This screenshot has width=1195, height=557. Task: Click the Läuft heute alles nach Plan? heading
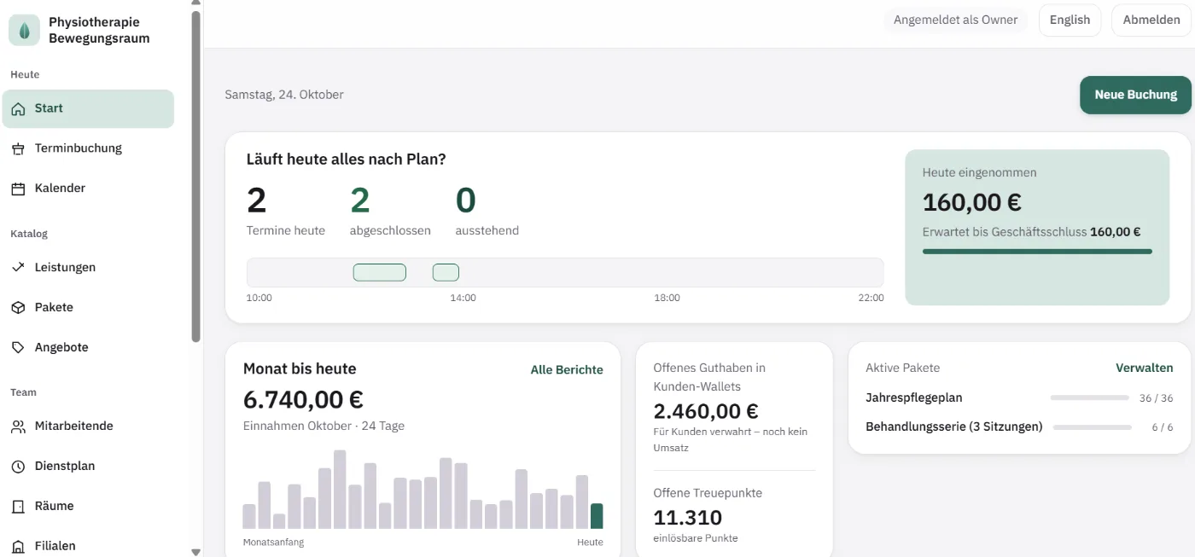(346, 160)
